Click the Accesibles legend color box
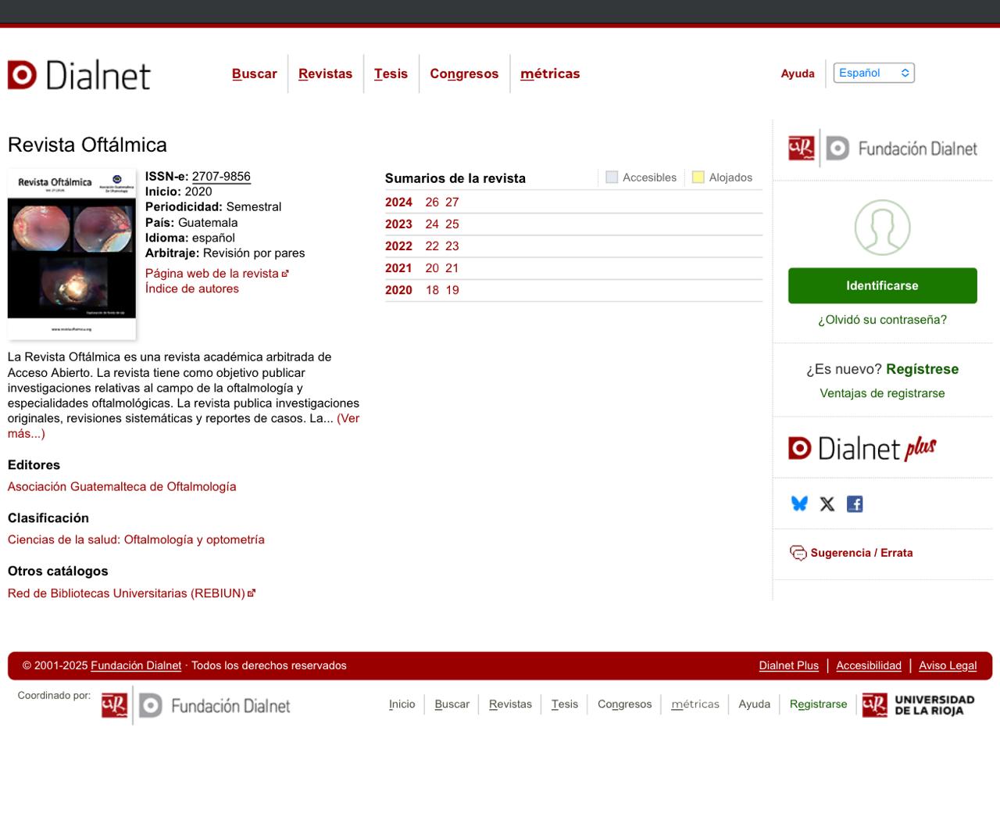 pyautogui.click(x=612, y=177)
